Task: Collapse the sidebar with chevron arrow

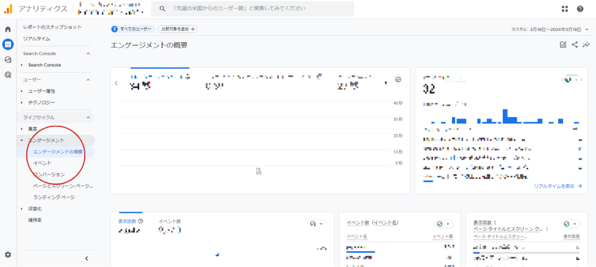Action: (x=87, y=259)
